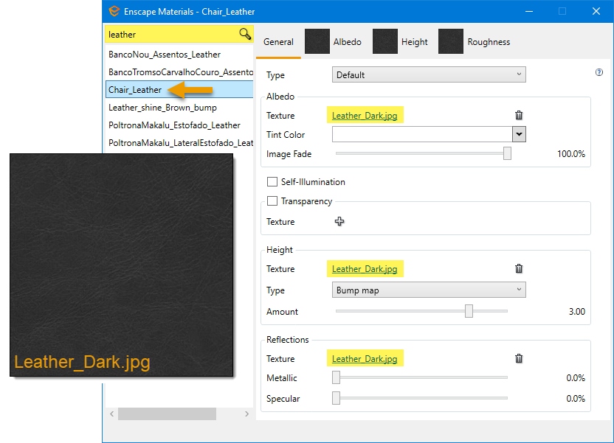Viewport: 614px width, 443px height.
Task: Click the search magnifier icon
Action: coord(245,35)
